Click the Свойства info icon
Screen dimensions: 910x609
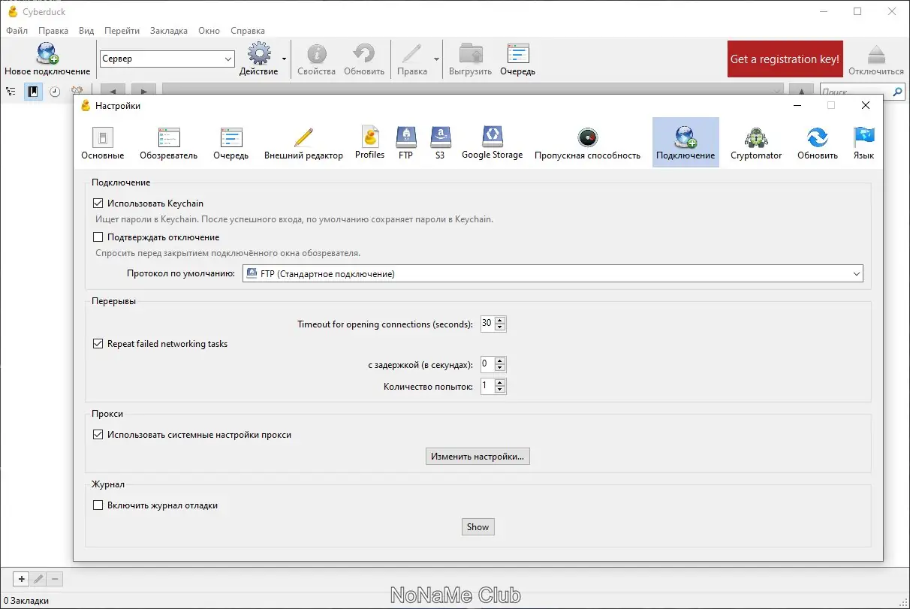click(x=317, y=54)
